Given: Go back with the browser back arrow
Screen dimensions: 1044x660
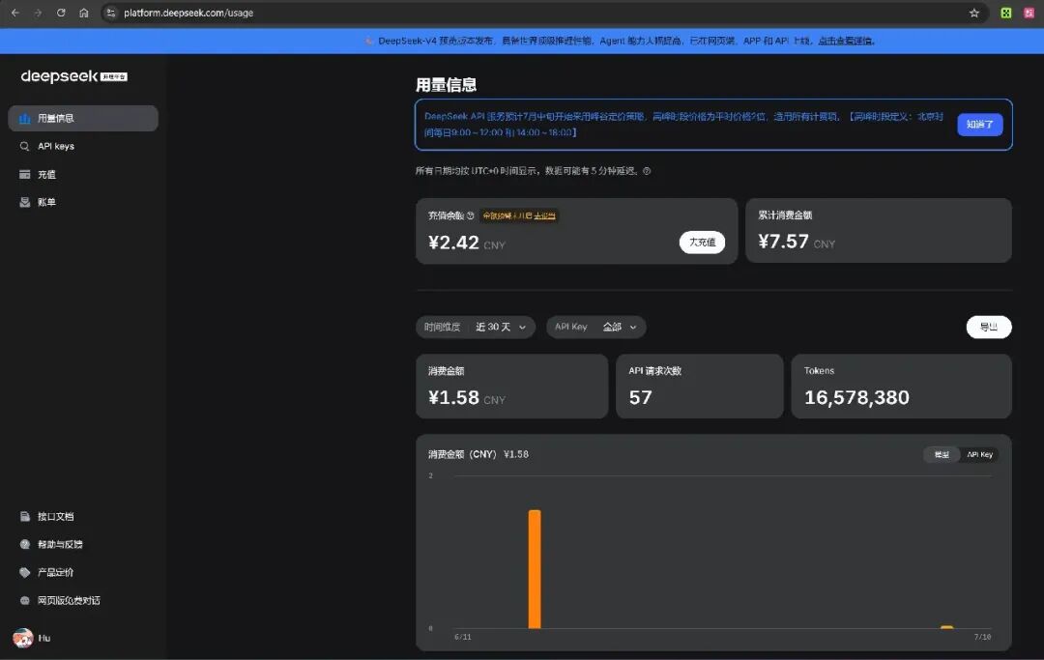Looking at the screenshot, I should 15,13.
